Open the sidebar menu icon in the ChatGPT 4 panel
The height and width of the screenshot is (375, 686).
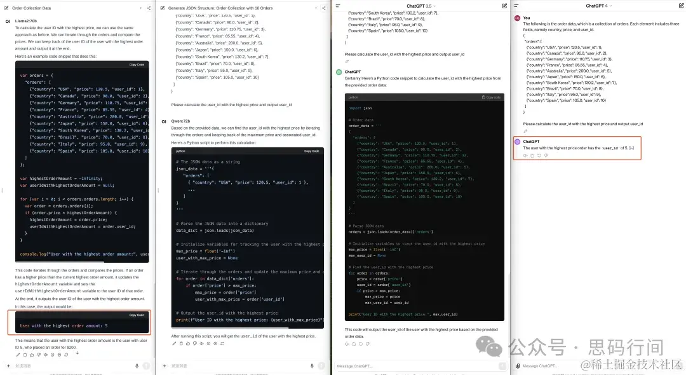tap(516, 6)
